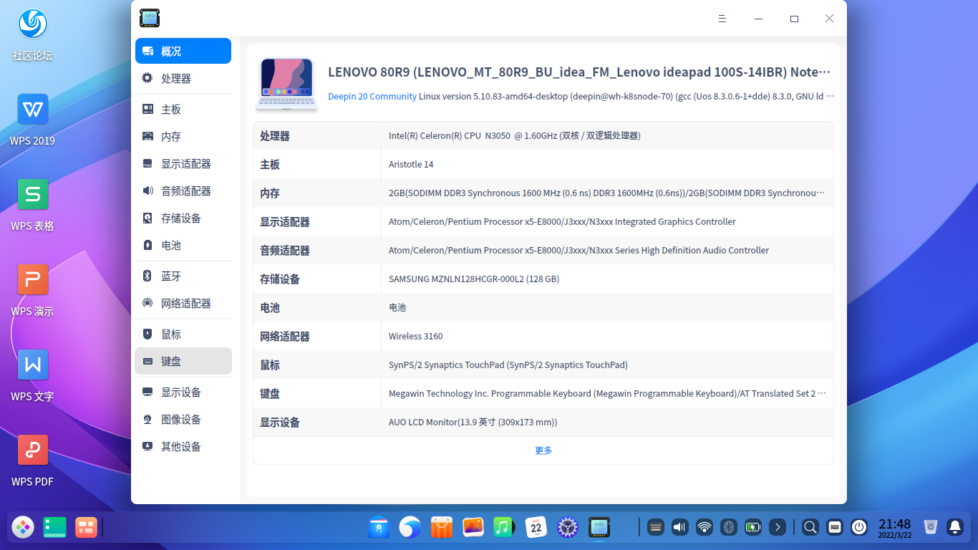Expand the tray with the arrow button
Screen dimensions: 978x550
[778, 528]
